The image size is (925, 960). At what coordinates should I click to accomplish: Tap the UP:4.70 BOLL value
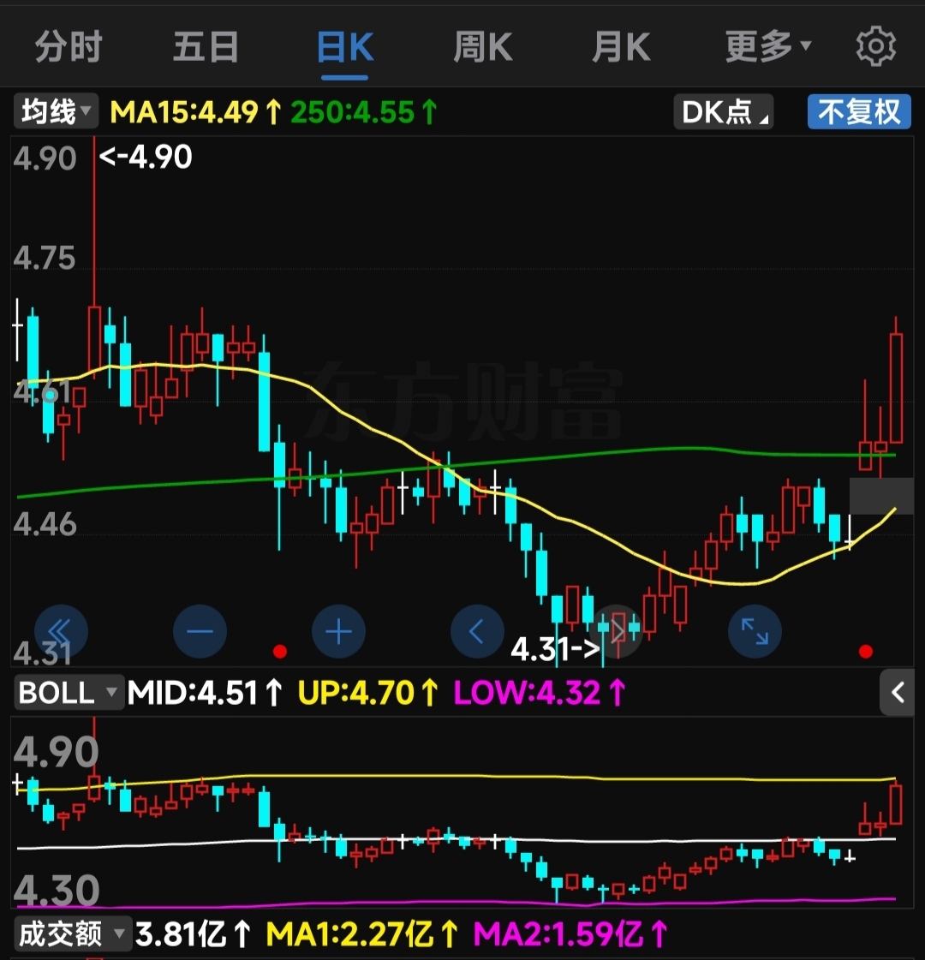pyautogui.click(x=368, y=693)
